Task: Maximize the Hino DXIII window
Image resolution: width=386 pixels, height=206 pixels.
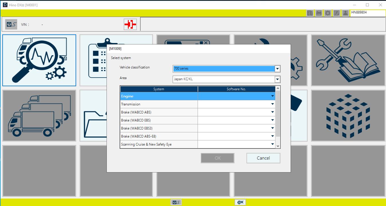Action: click(367, 5)
